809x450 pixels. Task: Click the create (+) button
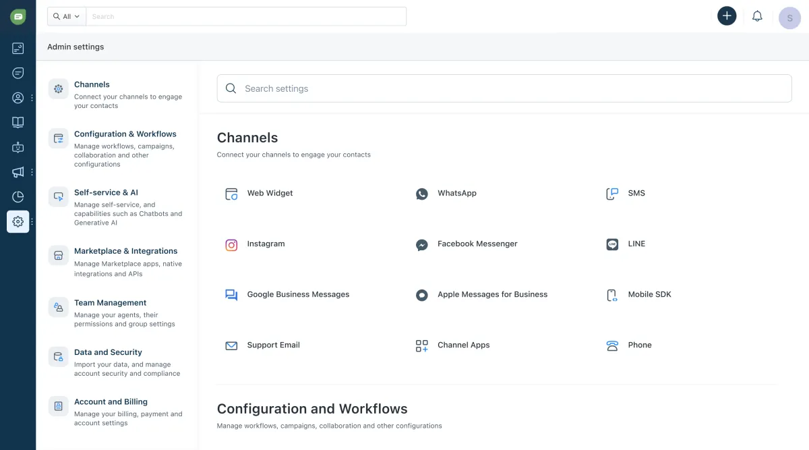tap(727, 16)
